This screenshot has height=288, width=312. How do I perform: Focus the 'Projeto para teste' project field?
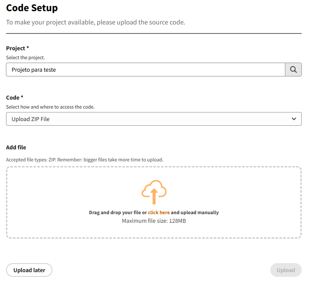pyautogui.click(x=145, y=70)
